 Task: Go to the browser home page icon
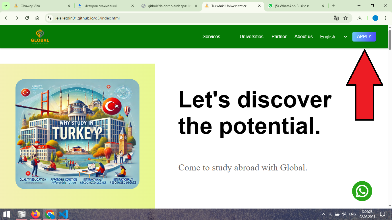pyautogui.click(x=37, y=18)
